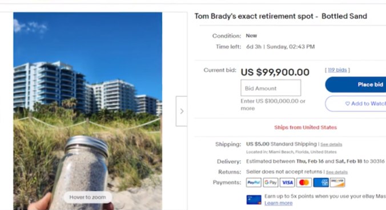The height and width of the screenshot is (210, 386).
Task: Click the US $99,900.00 current bid price
Action: point(275,72)
